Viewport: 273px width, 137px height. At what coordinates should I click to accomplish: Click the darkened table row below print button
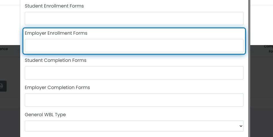coord(10,103)
